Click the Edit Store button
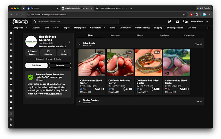The height and width of the screenshot is (139, 221). (x=37, y=66)
